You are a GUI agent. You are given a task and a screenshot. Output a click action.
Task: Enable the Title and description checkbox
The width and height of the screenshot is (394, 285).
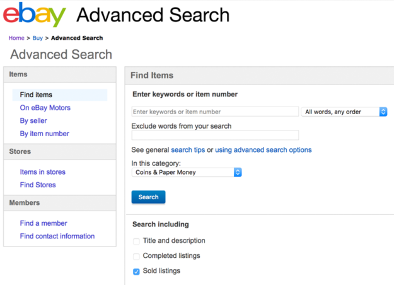[x=136, y=241]
